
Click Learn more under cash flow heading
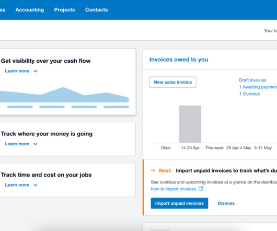point(17,71)
